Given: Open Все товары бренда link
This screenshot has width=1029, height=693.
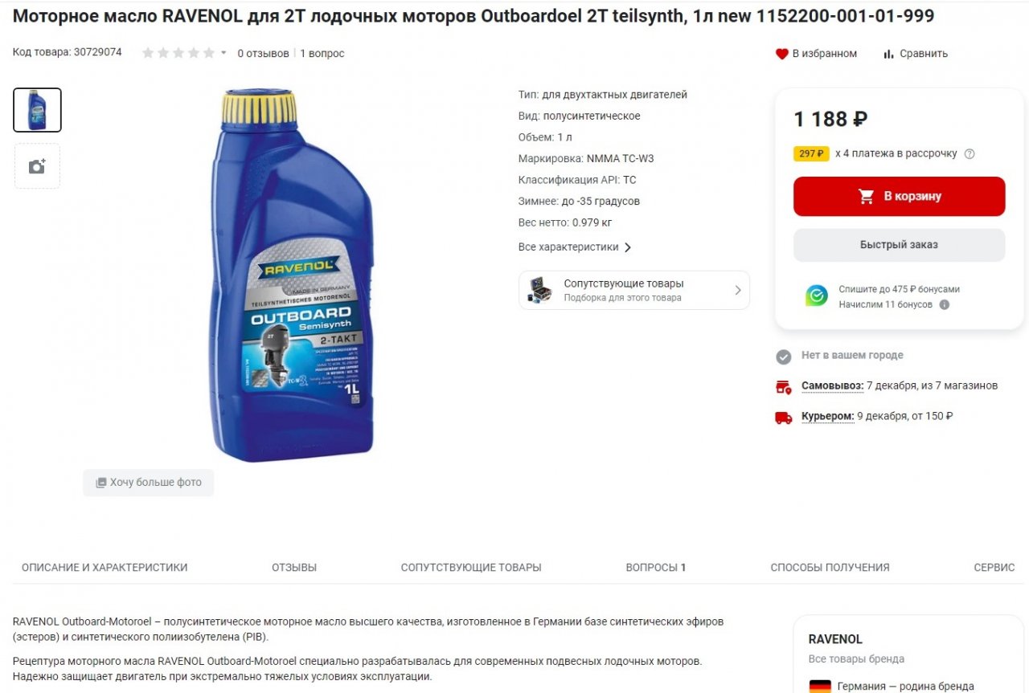Looking at the screenshot, I should (x=856, y=659).
